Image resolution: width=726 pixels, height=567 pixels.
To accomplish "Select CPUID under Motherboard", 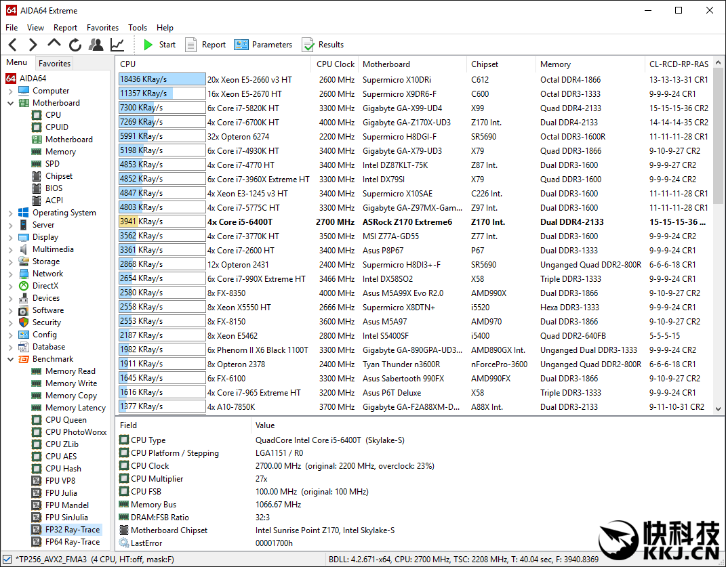I will (x=50, y=127).
